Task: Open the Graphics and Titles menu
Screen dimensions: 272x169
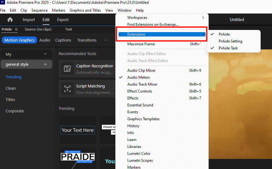Action: (85, 10)
